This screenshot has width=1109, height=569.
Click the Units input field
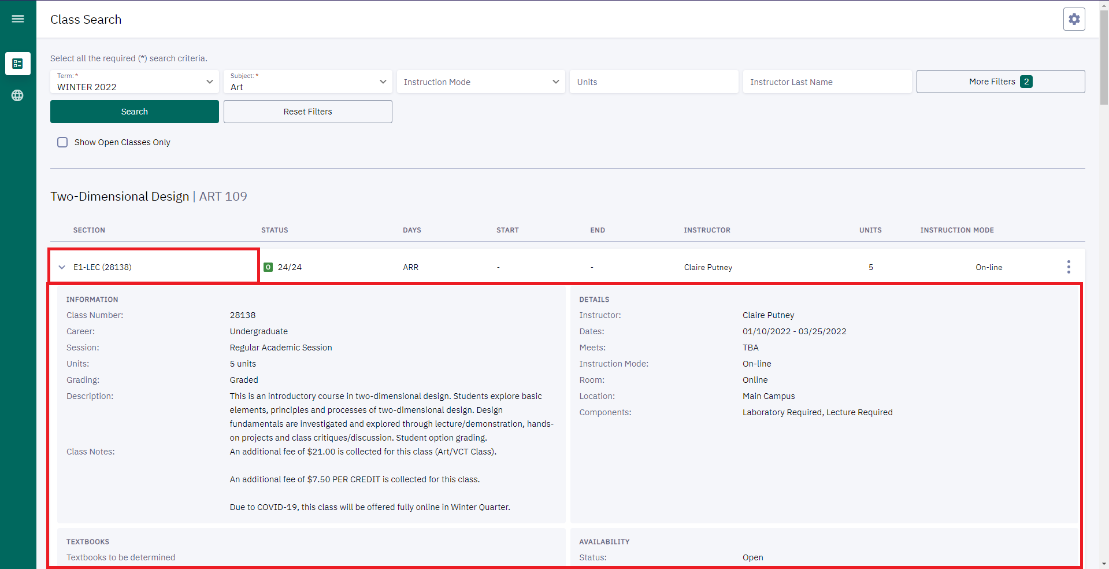654,82
